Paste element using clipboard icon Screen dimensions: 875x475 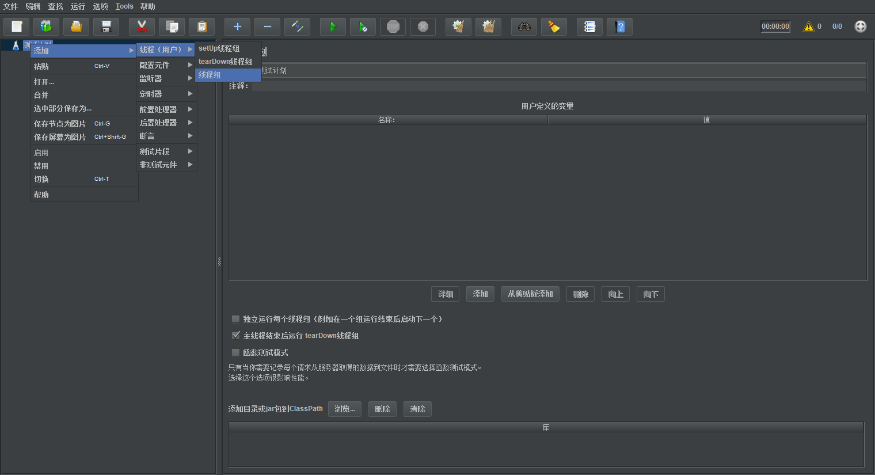[x=201, y=26]
